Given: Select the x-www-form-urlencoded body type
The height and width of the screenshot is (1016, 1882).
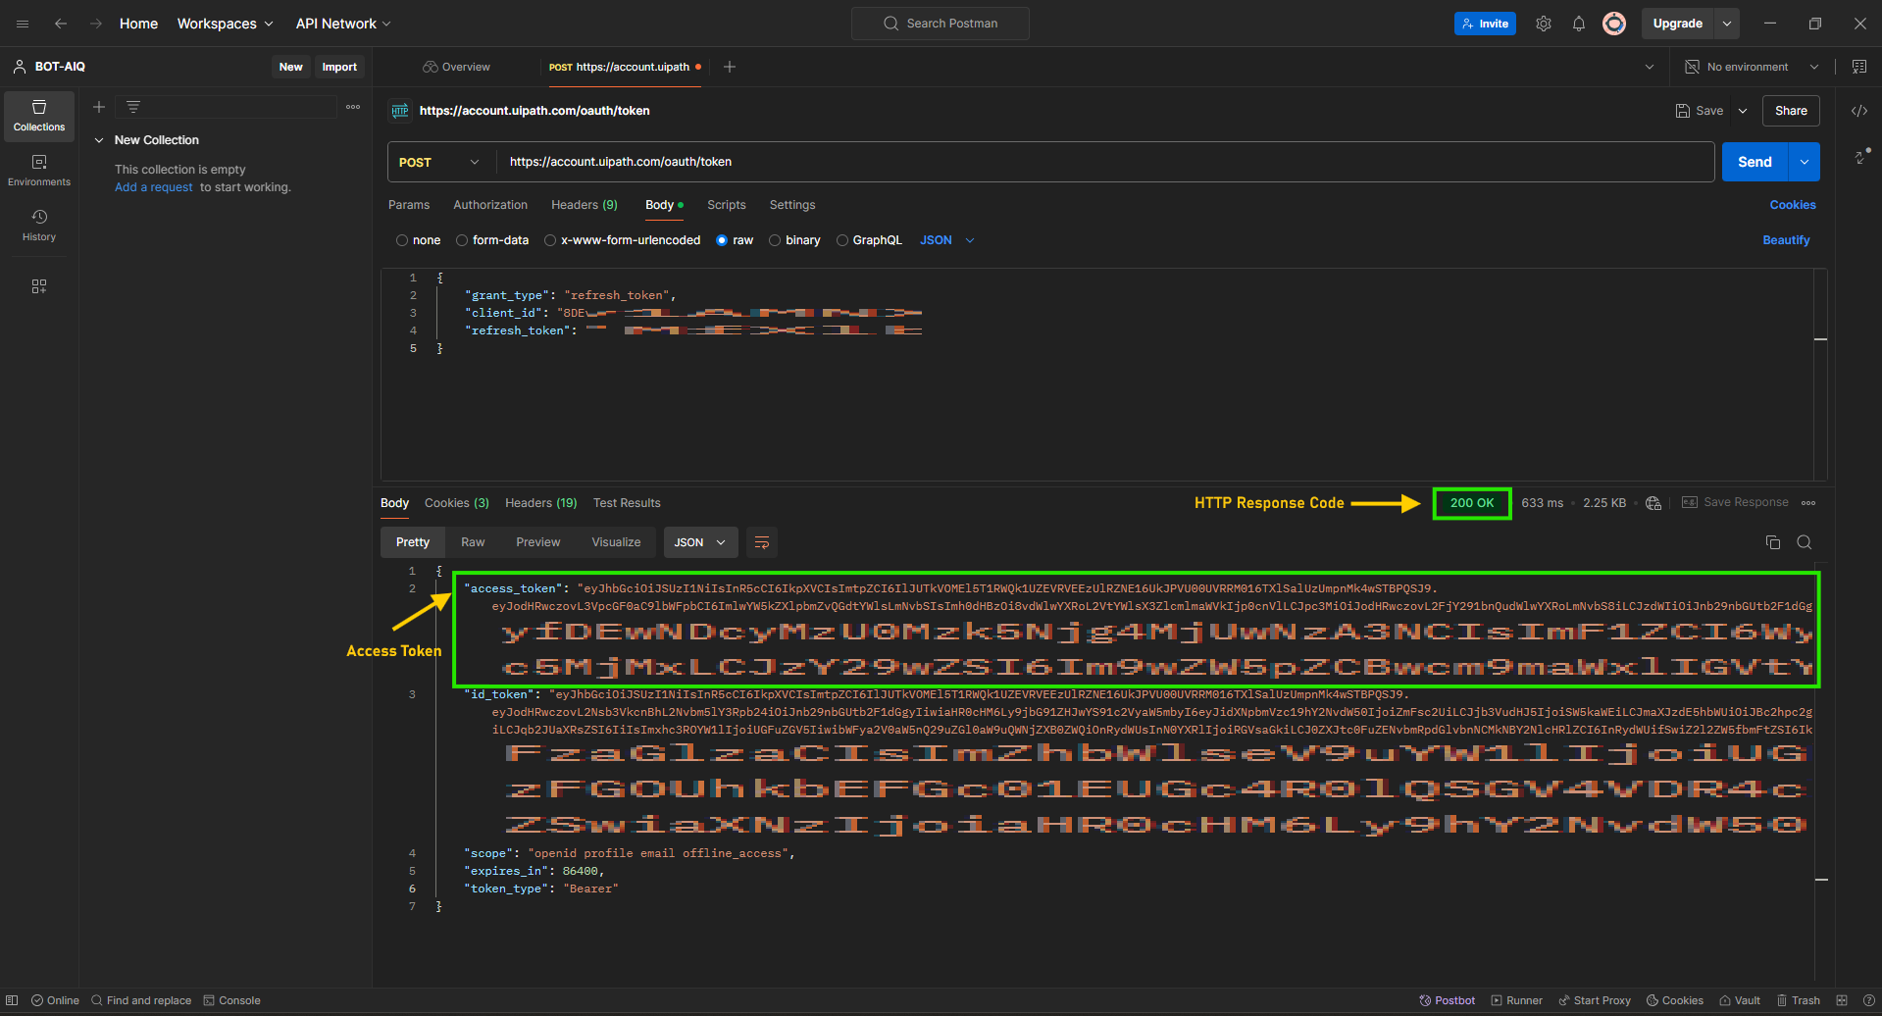Looking at the screenshot, I should 623,240.
